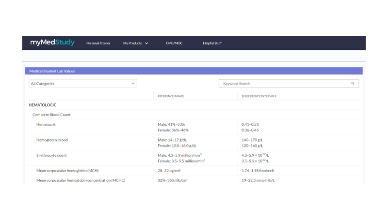The image size is (388, 220).
Task: Go to CME/MOC section
Action: [174, 43]
